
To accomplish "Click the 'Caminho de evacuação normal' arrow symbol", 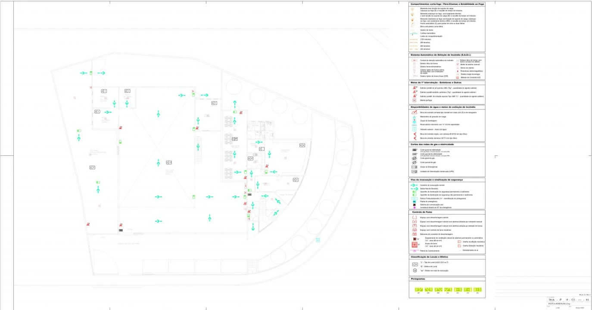I will point(414,185).
